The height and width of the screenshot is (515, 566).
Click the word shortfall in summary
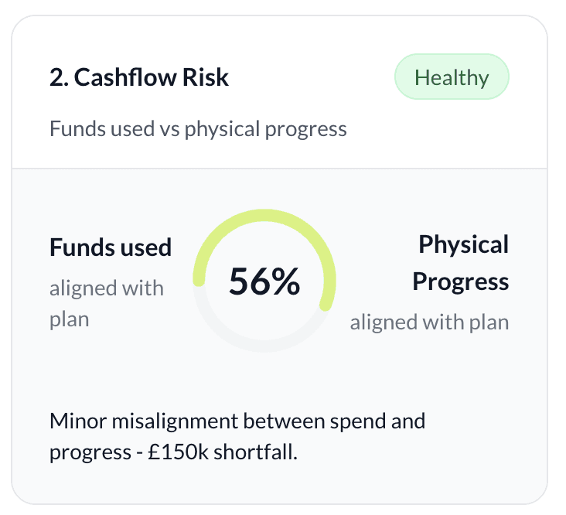(255, 452)
